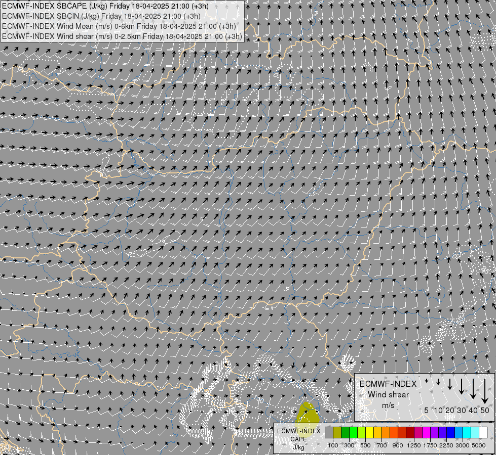Click the 10 m/s wind shear legend arrow
496x455 pixels.
(438, 382)
